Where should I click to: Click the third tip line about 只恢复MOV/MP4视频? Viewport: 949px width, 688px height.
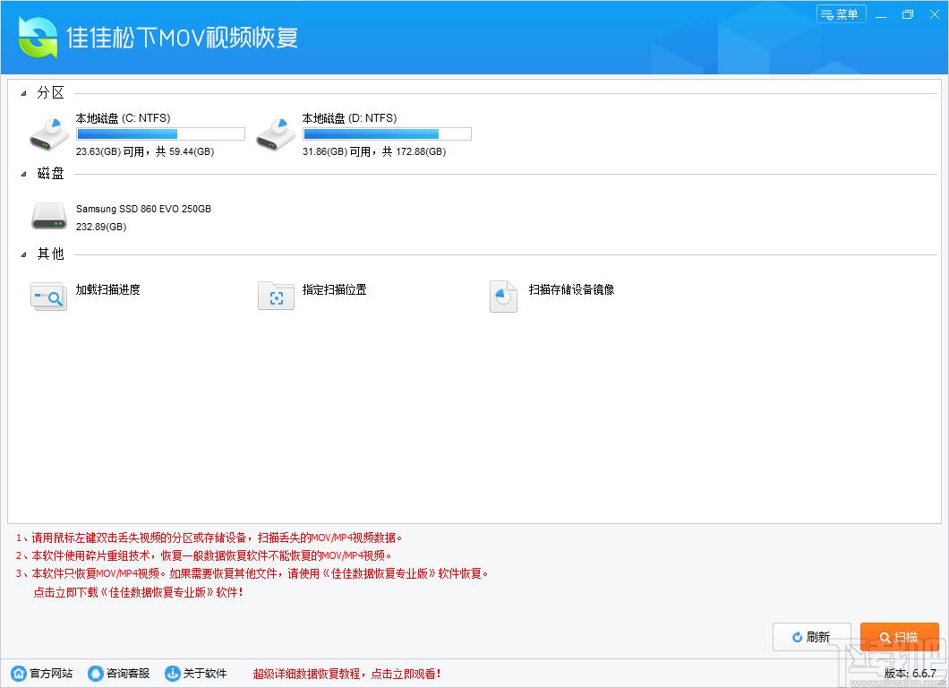(252, 573)
